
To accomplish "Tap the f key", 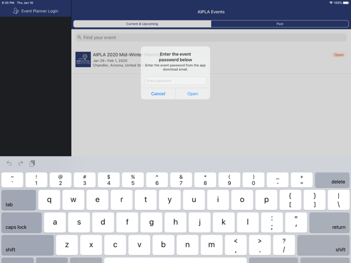I will pos(127,222).
